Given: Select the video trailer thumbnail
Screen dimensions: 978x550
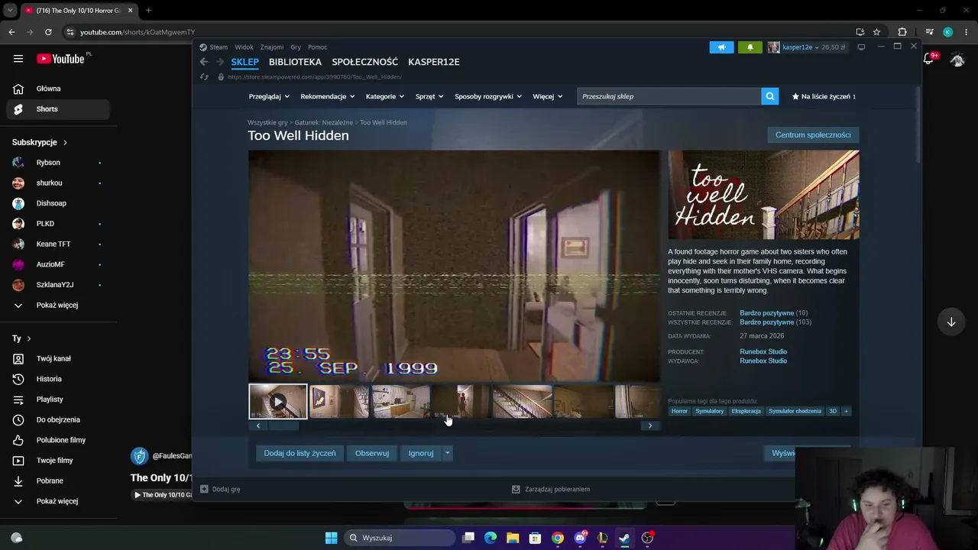Looking at the screenshot, I should click(278, 402).
